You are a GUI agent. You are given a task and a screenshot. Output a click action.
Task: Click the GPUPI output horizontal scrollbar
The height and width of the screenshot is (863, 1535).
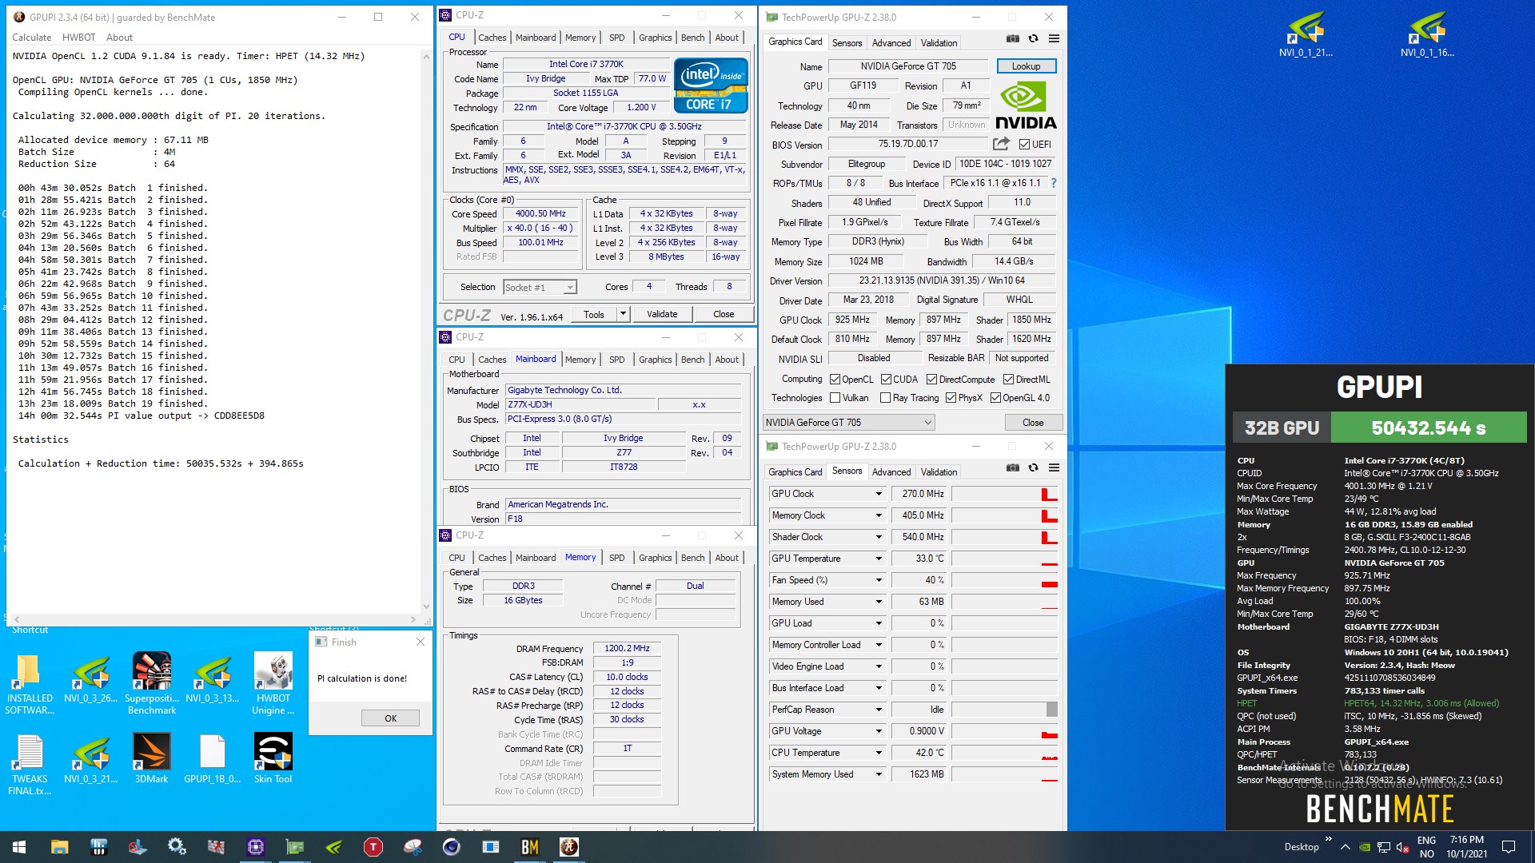click(213, 619)
